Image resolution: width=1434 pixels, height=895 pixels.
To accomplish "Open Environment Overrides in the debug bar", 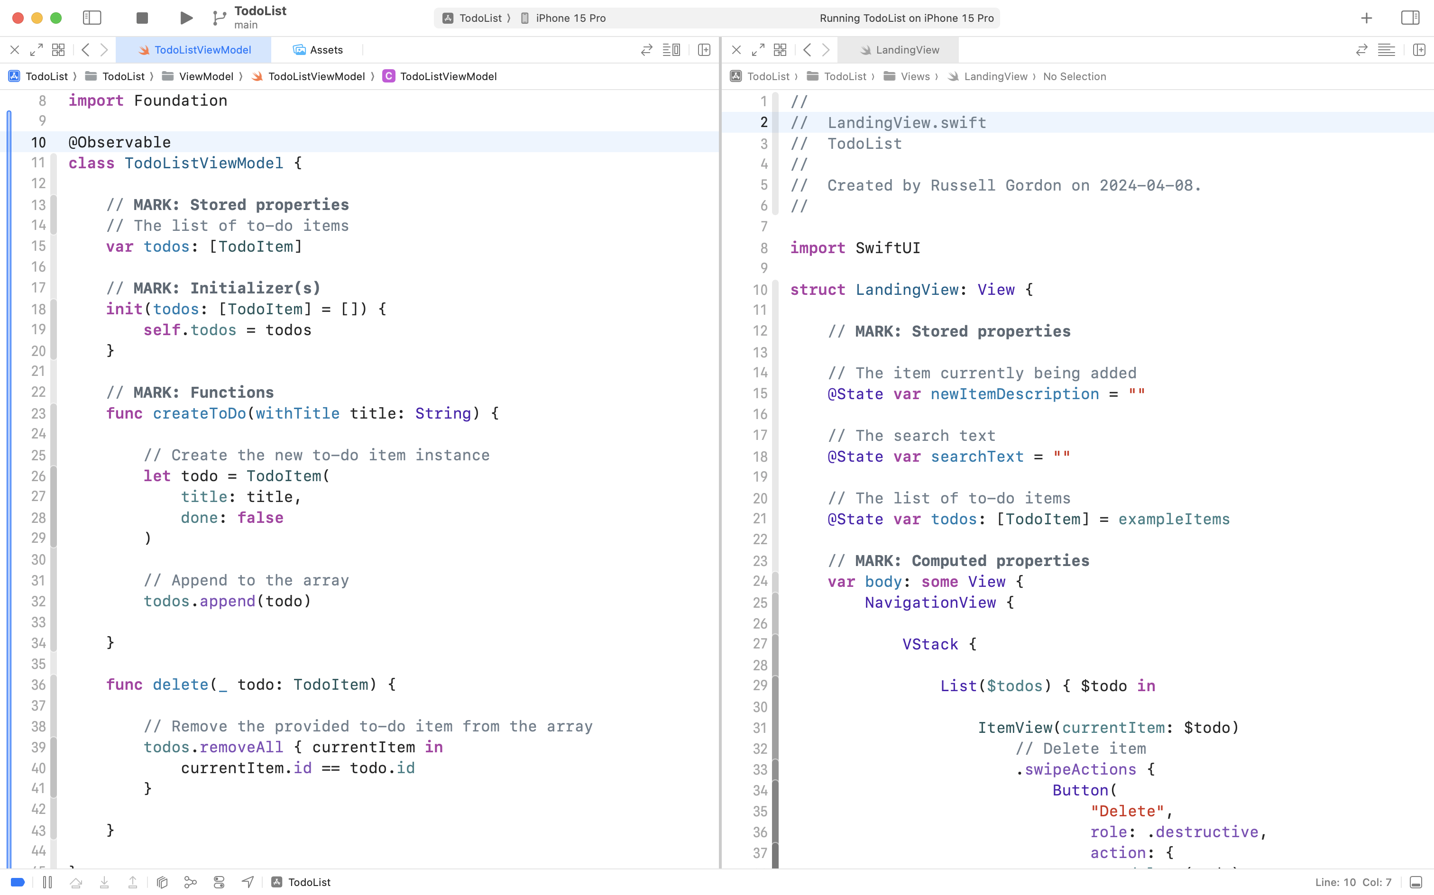I will pos(219,882).
